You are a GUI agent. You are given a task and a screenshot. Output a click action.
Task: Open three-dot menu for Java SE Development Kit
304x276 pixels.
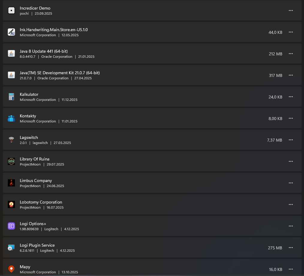click(291, 75)
